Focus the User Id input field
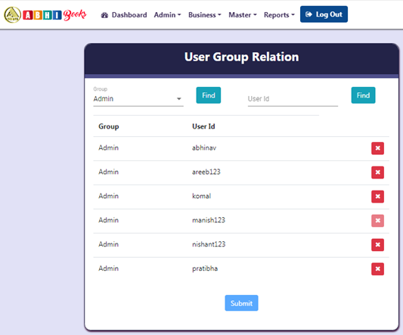The height and width of the screenshot is (335, 403). [x=293, y=99]
